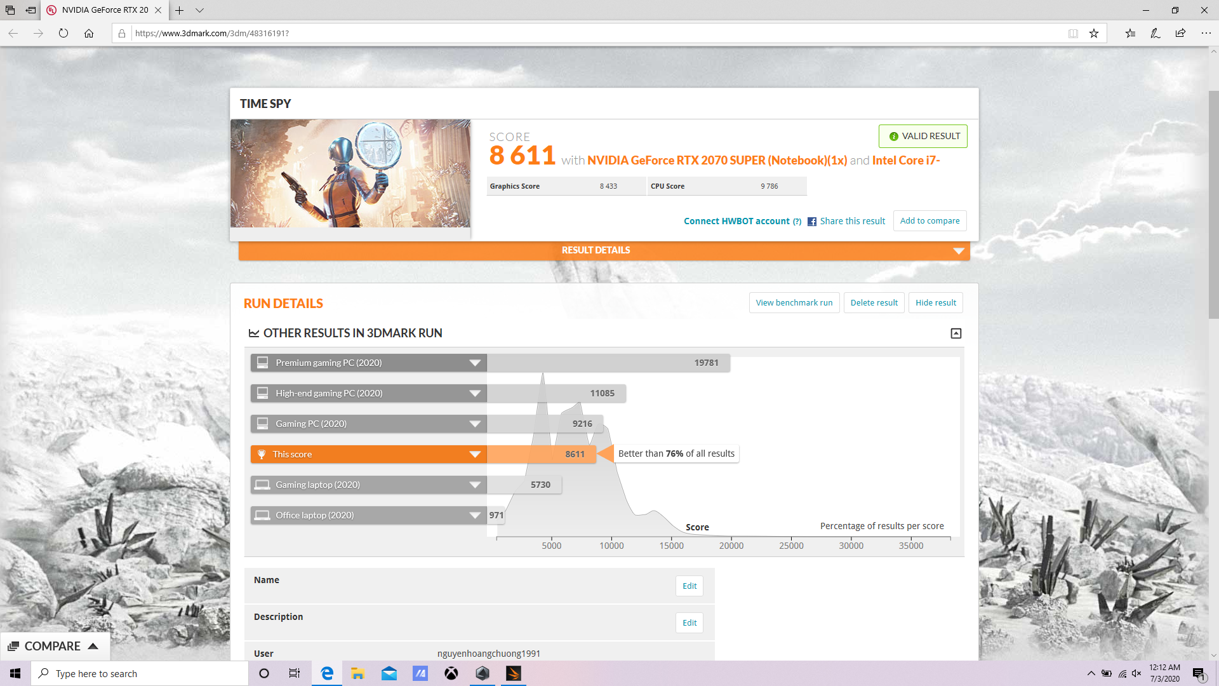Open Cortana circle icon
This screenshot has width=1219, height=686.
264,673
